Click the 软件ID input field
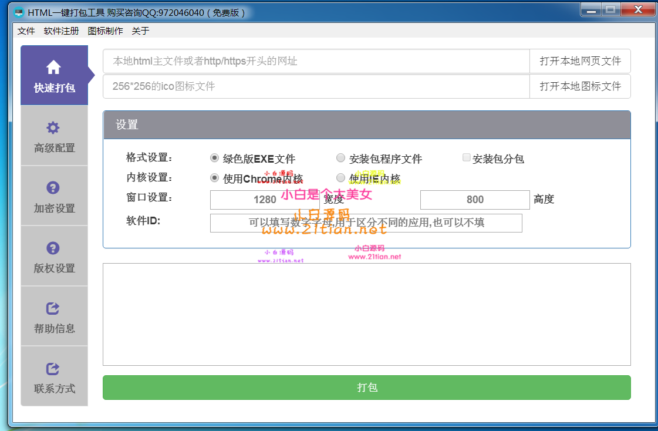Image resolution: width=658 pixels, height=431 pixels. tap(366, 223)
